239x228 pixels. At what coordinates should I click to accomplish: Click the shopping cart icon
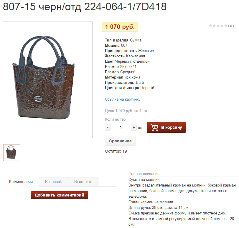pos(154,127)
